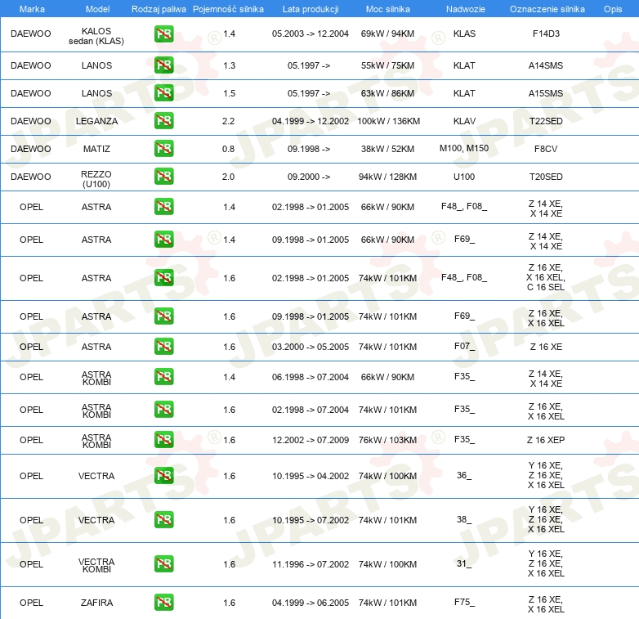
Task: Click fuel icon in VECTRA 36_ row
Action: [163, 475]
